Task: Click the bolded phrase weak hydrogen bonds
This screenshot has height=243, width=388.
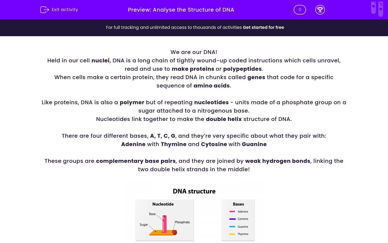Action: pos(278,161)
